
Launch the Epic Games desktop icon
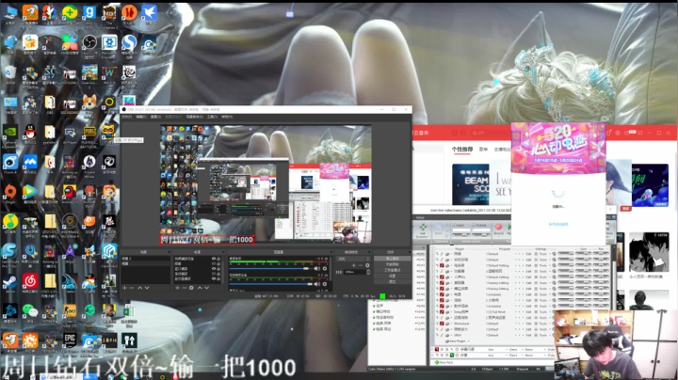click(69, 340)
